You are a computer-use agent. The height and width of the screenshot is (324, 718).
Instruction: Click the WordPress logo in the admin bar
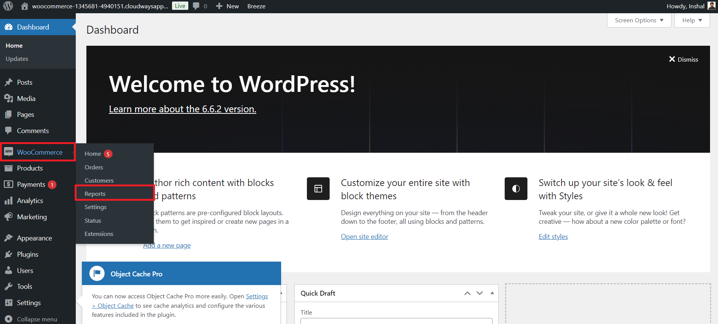(x=8, y=6)
